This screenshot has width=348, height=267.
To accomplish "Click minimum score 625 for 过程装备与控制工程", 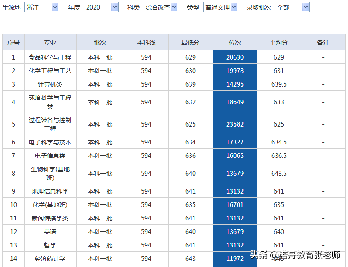I will 191,124.
